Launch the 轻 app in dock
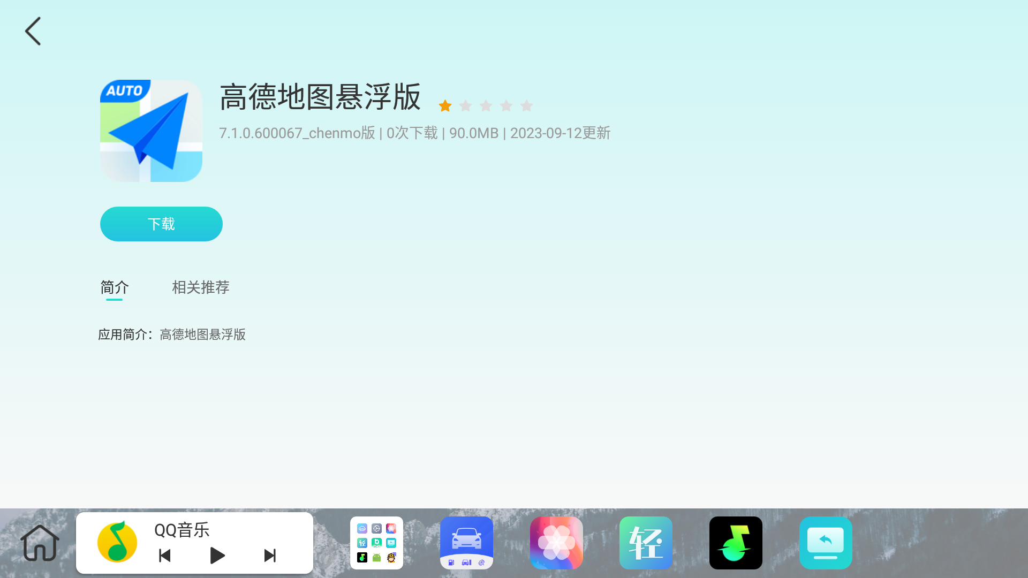This screenshot has height=578, width=1028. (646, 543)
